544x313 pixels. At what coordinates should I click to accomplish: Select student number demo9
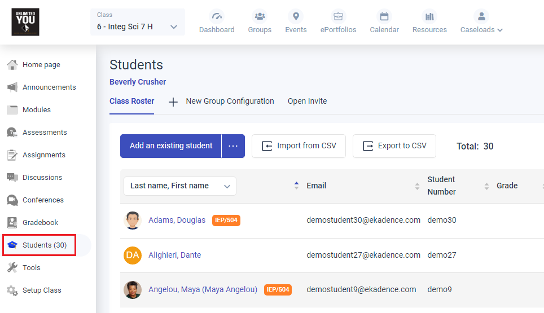coord(440,289)
